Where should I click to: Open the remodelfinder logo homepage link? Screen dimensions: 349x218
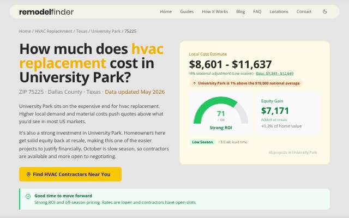click(x=46, y=12)
